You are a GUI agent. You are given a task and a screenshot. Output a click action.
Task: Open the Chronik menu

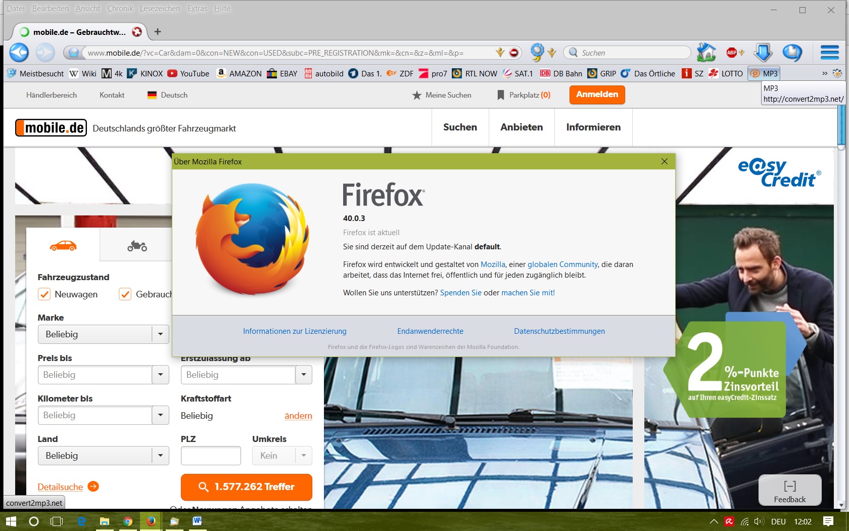[120, 9]
